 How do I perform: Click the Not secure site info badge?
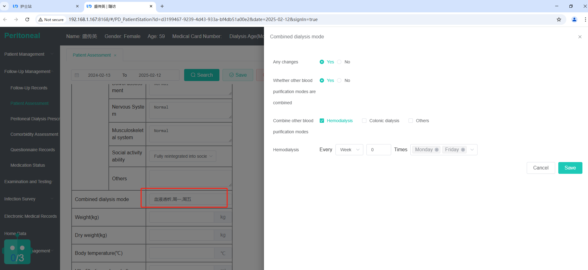click(x=51, y=19)
